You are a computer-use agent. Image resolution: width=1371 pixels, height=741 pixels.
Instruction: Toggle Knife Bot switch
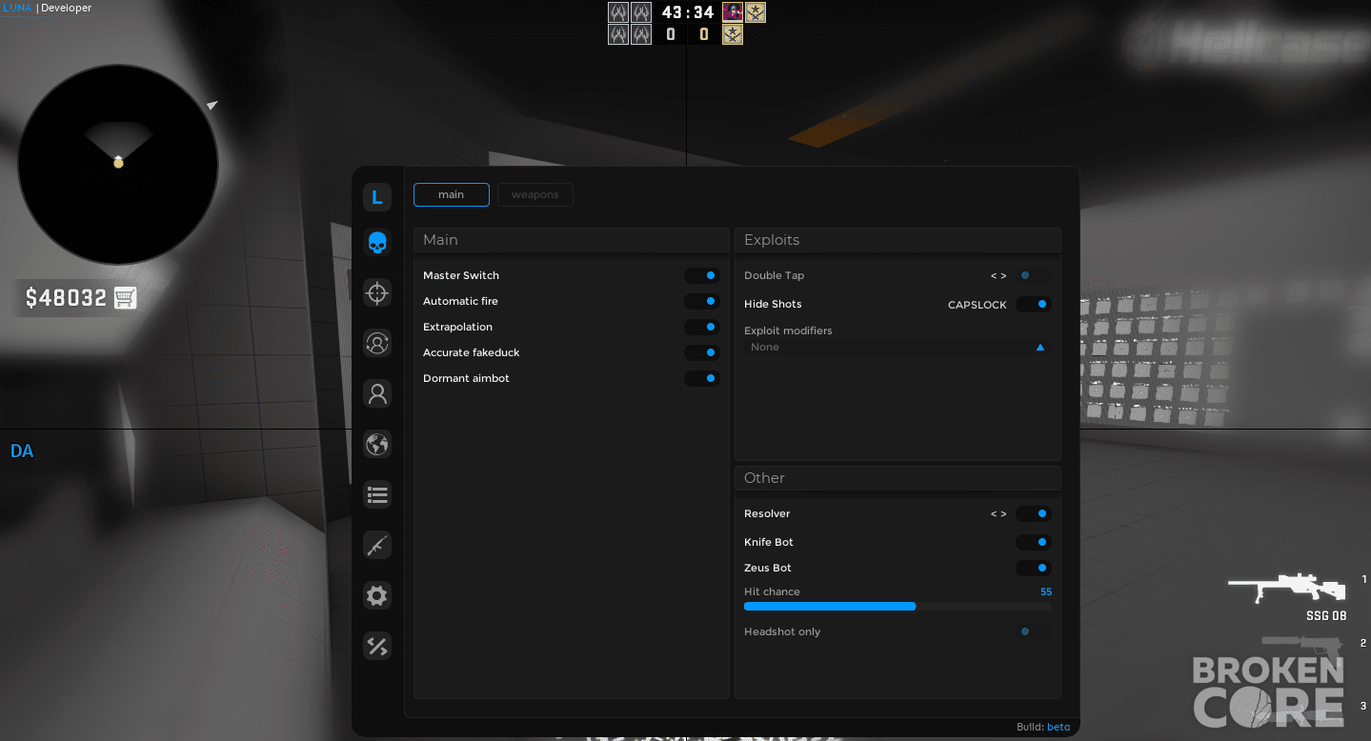1034,542
